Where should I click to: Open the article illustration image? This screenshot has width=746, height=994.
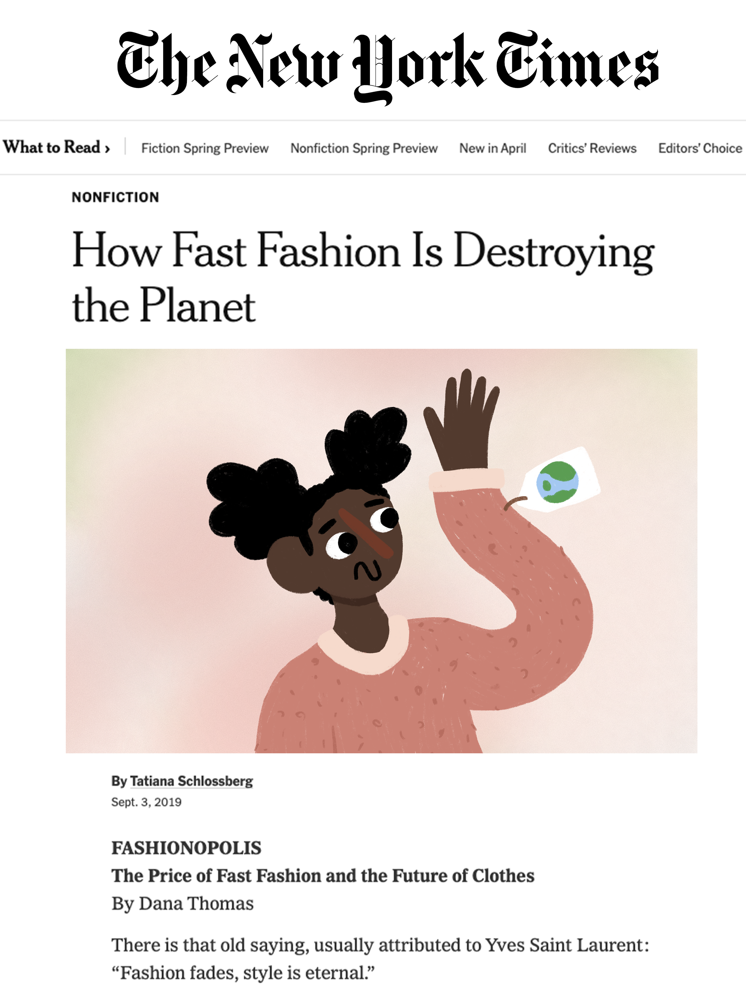tap(382, 551)
